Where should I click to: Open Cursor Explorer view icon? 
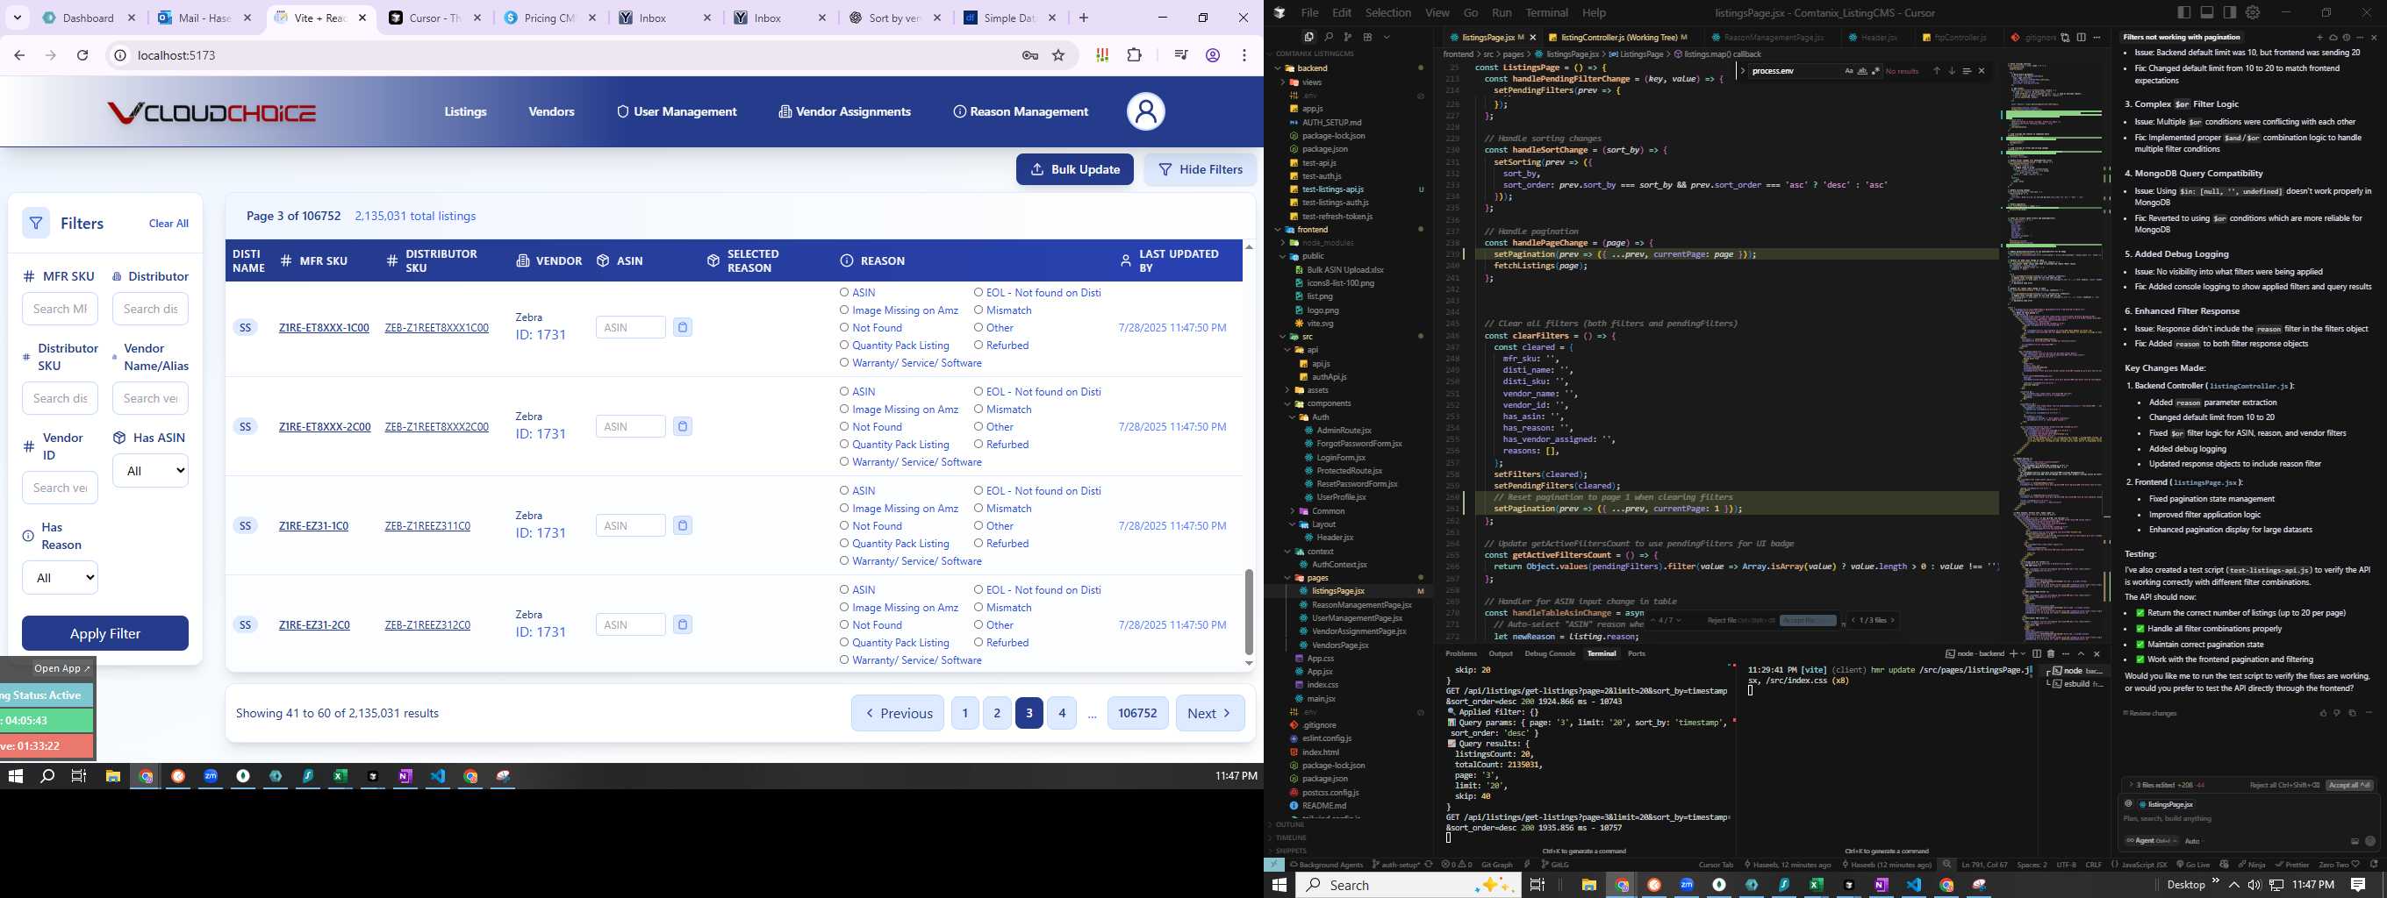1308,37
